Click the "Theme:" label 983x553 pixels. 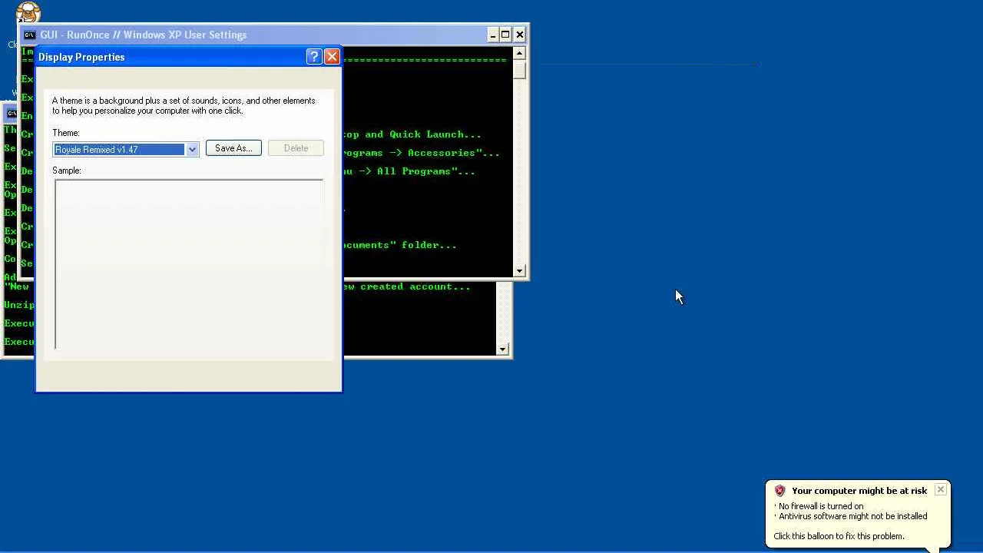coord(66,133)
